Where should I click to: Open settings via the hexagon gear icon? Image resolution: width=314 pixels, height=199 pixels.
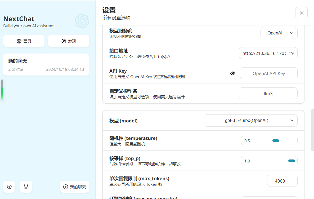[x=9, y=187]
